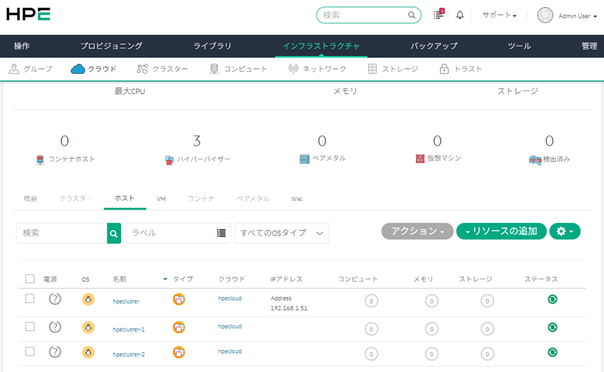
Task: Click the hypervisor type icon for hpecluster-2
Action: 179,352
